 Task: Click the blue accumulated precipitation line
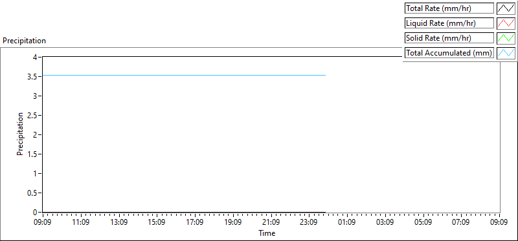(184, 75)
